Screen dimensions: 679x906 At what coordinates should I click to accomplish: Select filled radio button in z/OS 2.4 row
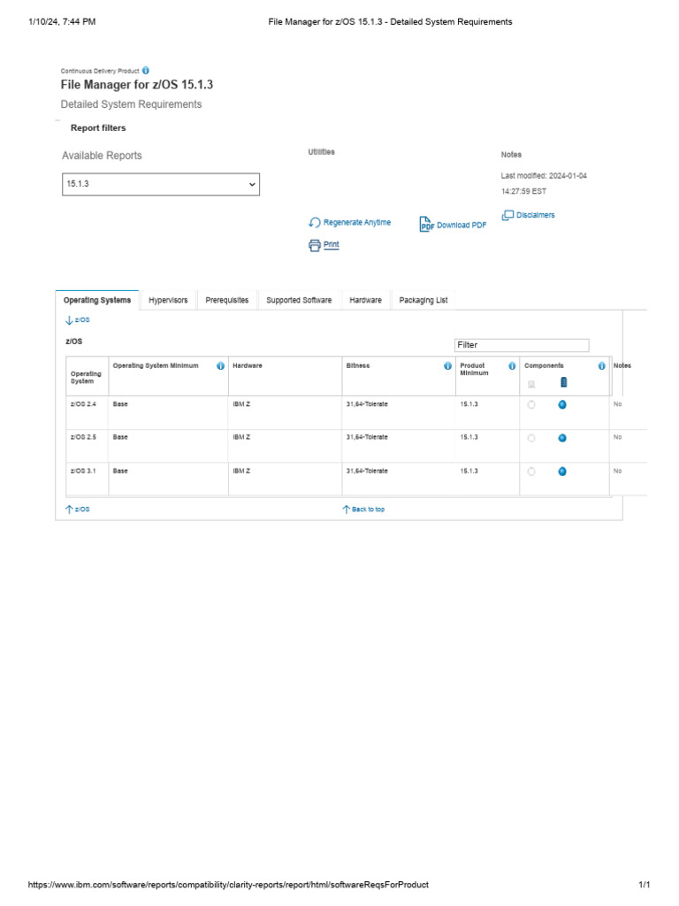point(562,404)
